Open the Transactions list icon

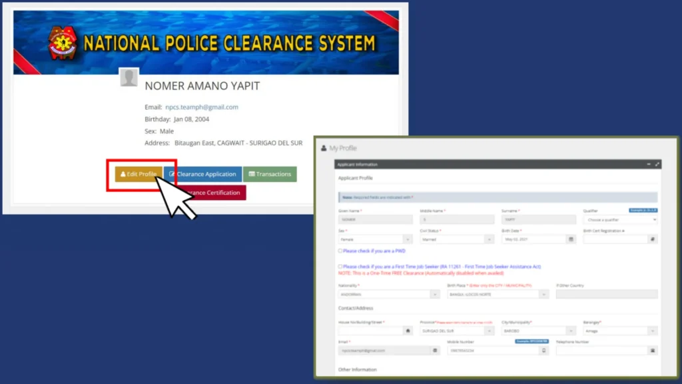251,174
